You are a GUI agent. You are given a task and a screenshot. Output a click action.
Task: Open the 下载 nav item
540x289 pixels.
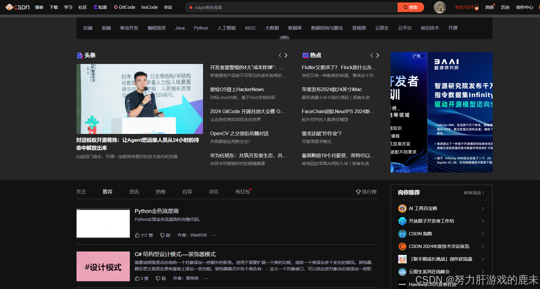click(x=54, y=7)
